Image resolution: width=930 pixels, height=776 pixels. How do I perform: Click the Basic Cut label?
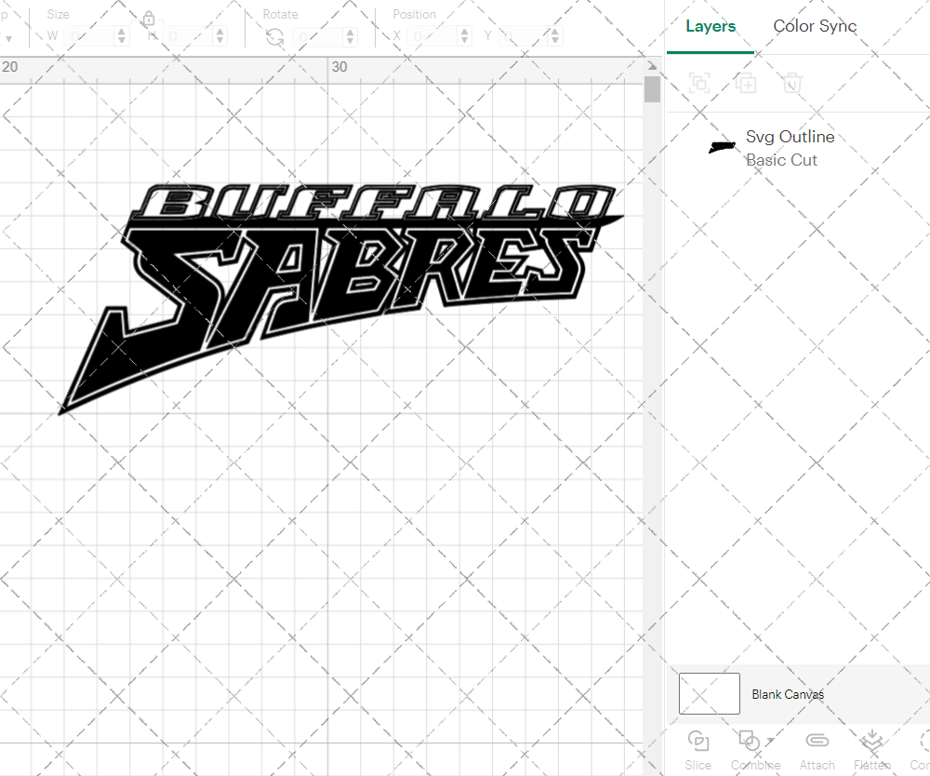[782, 160]
